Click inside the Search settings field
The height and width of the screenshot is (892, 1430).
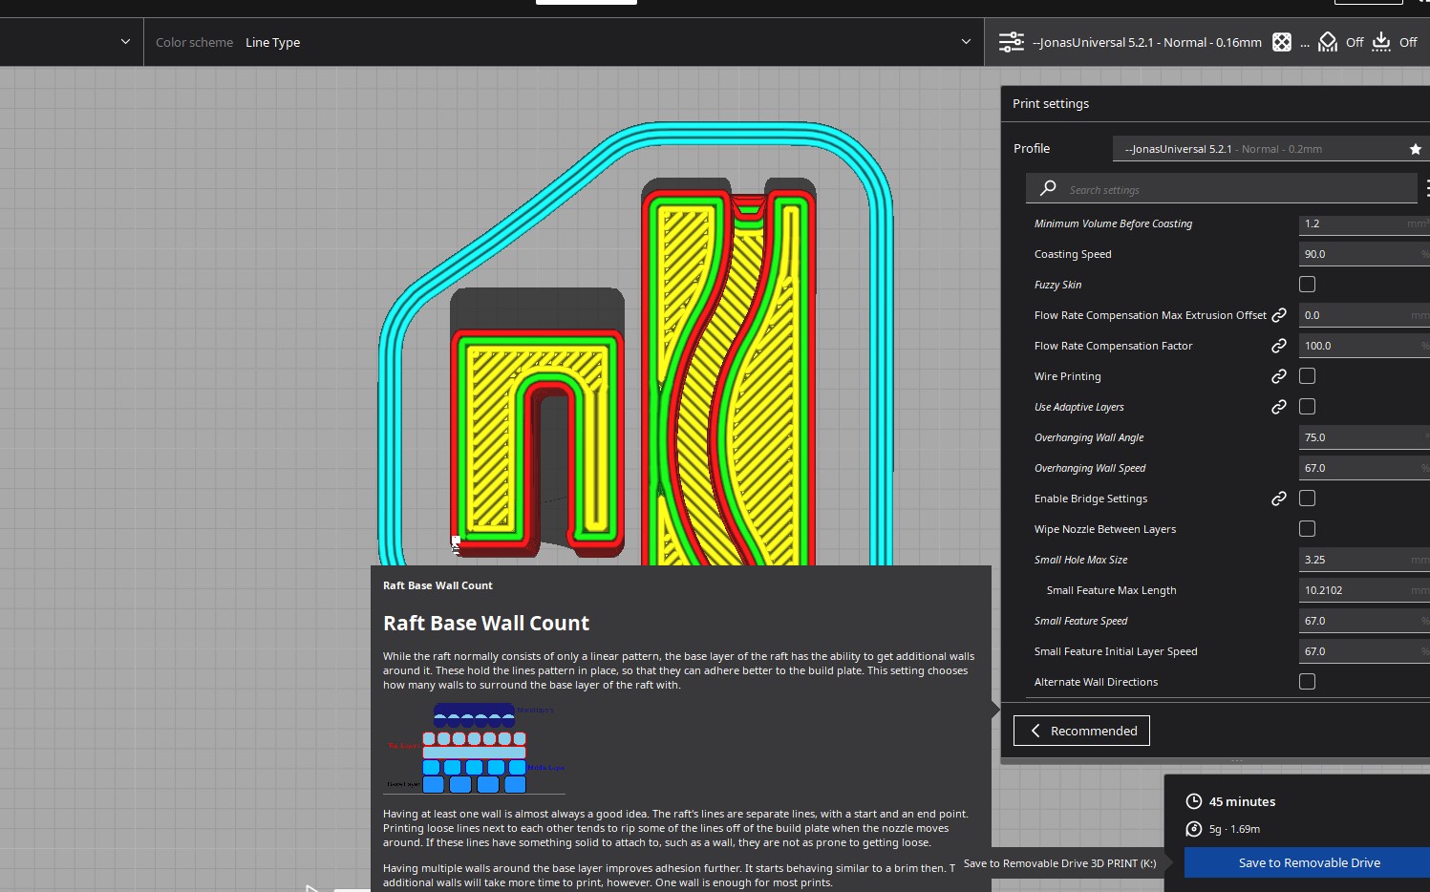pos(1223,188)
